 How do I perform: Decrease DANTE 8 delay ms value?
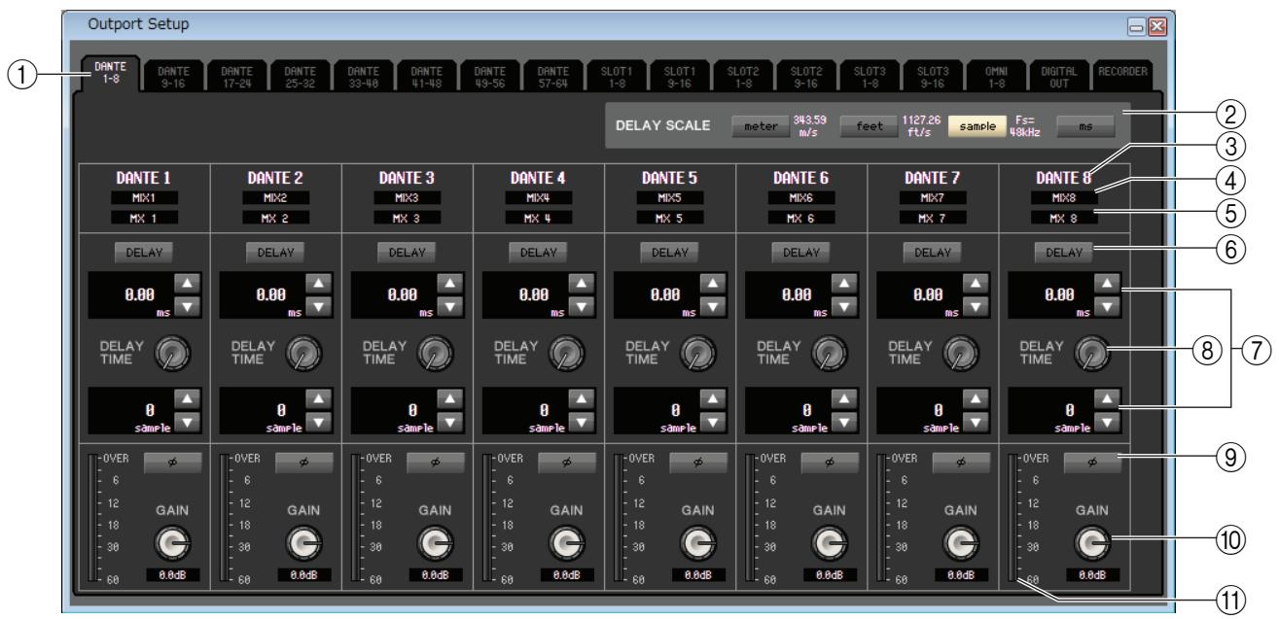(1105, 307)
